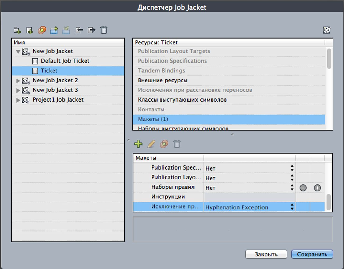
Task: Select New Job Jacket 3 in the list
Action: point(68,90)
